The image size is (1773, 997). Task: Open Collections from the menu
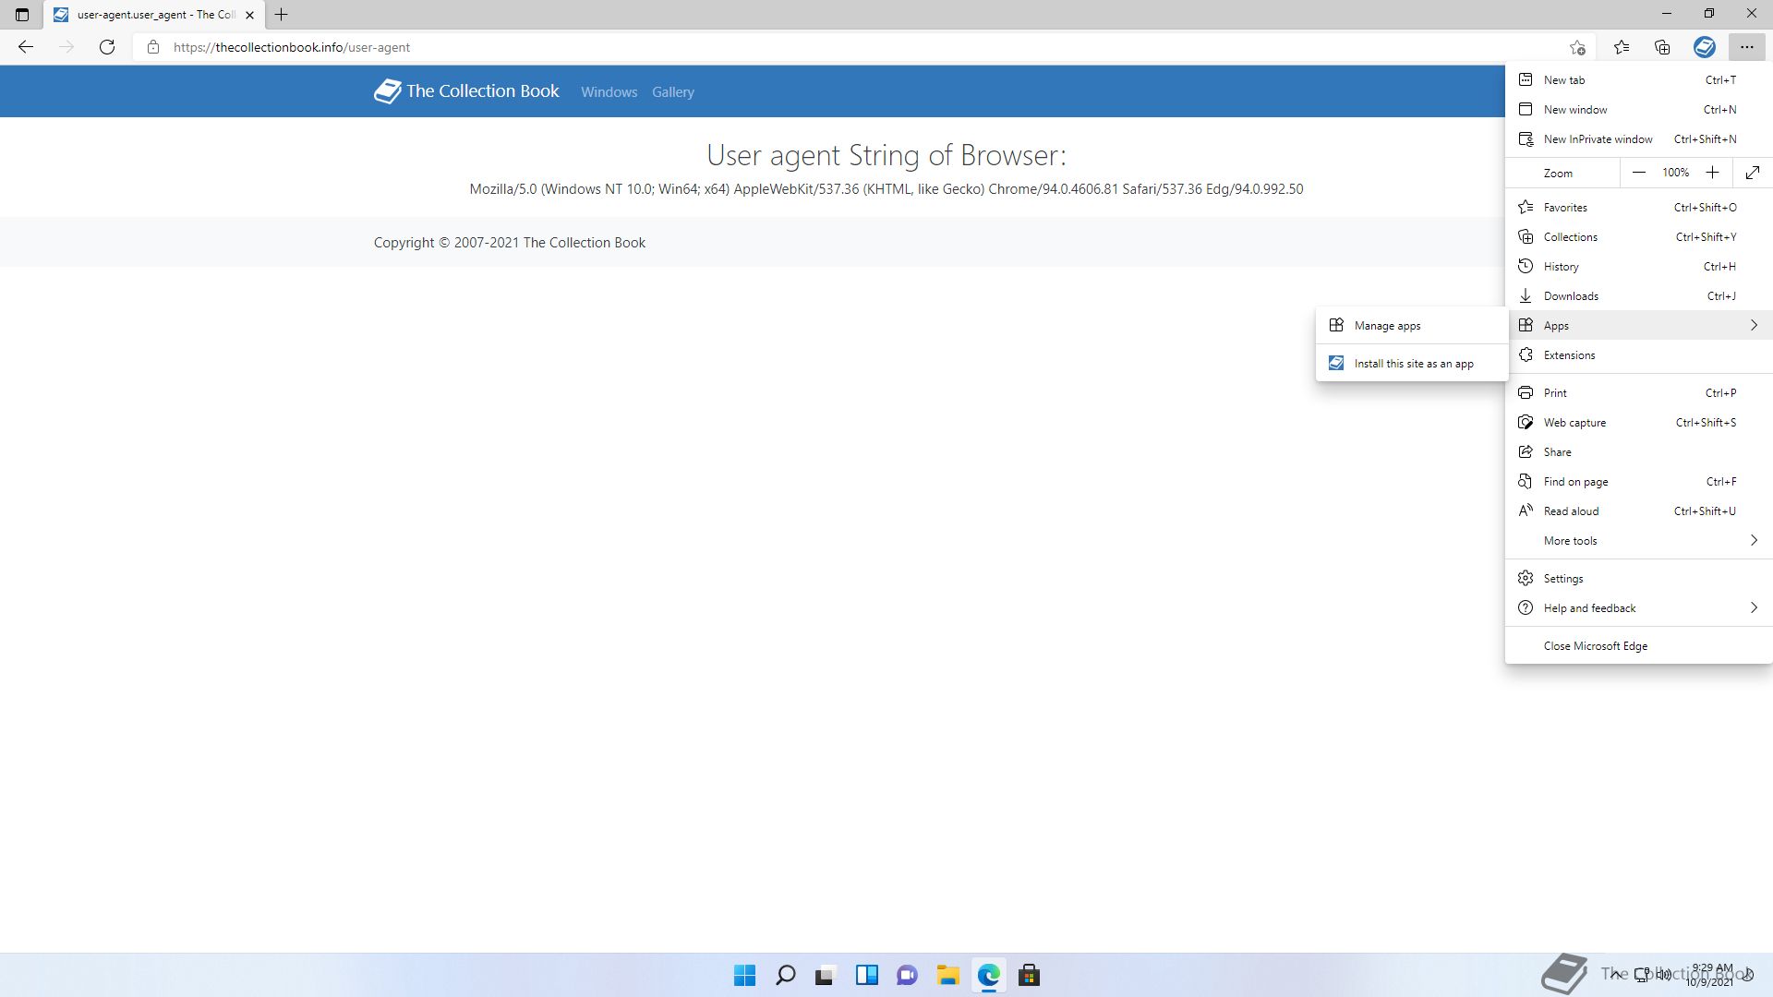1638,237
